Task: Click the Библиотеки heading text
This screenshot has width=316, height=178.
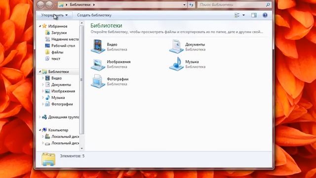Action: tap(106, 26)
